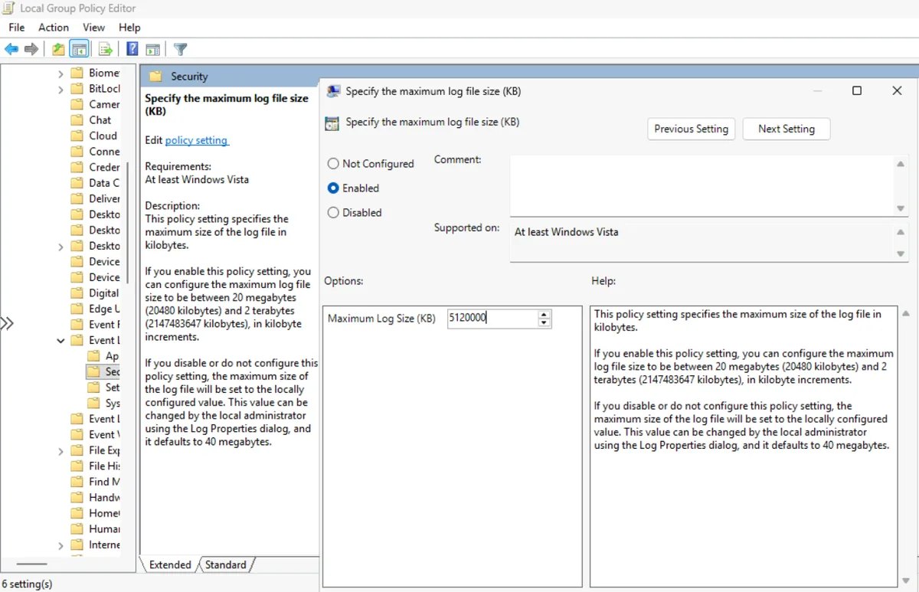Decrease Maximum Log Size with down spinner
This screenshot has height=592, width=919.
click(x=544, y=322)
